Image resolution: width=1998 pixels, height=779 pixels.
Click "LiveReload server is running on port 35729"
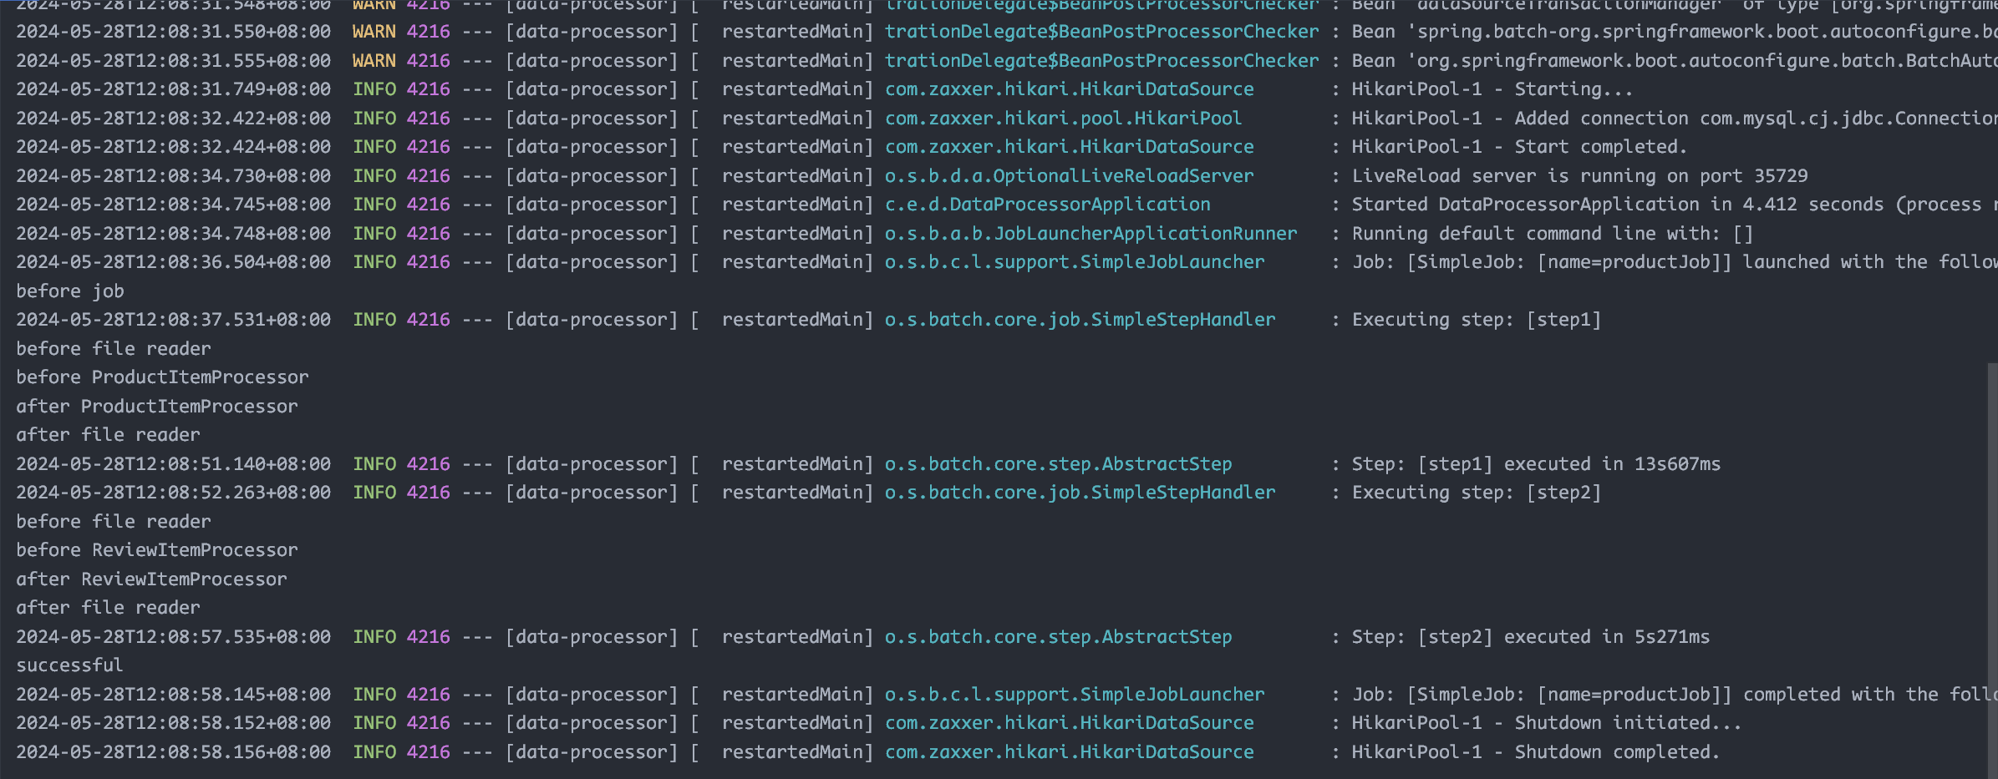pyautogui.click(x=1579, y=176)
